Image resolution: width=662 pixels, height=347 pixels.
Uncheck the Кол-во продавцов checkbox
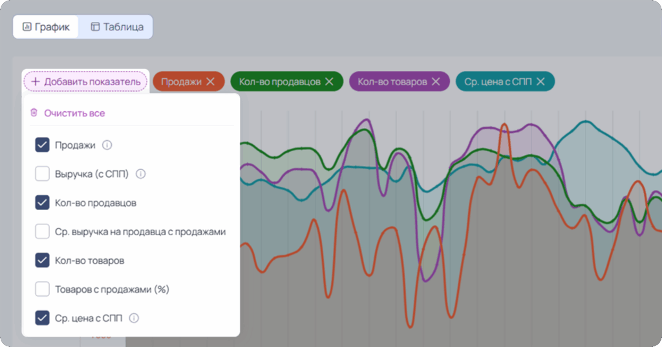[42, 203]
